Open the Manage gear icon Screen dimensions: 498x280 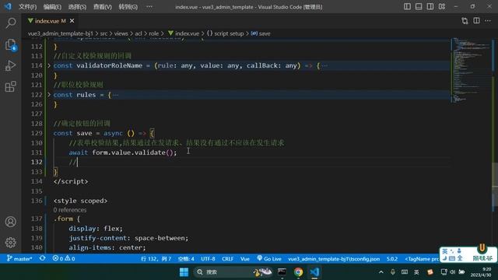(x=10, y=243)
